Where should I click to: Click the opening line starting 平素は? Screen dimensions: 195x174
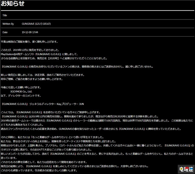[29, 42]
